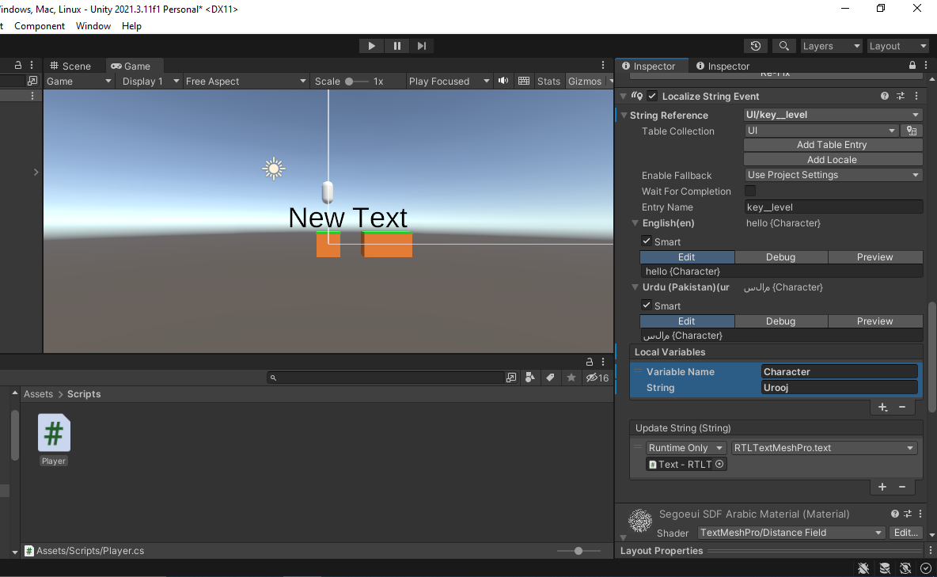Open the Free Aspect dropdown
The height and width of the screenshot is (577, 937).
pyautogui.click(x=245, y=81)
